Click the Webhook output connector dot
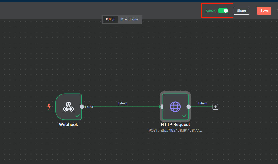This screenshot has width=278, height=164. coord(82,107)
